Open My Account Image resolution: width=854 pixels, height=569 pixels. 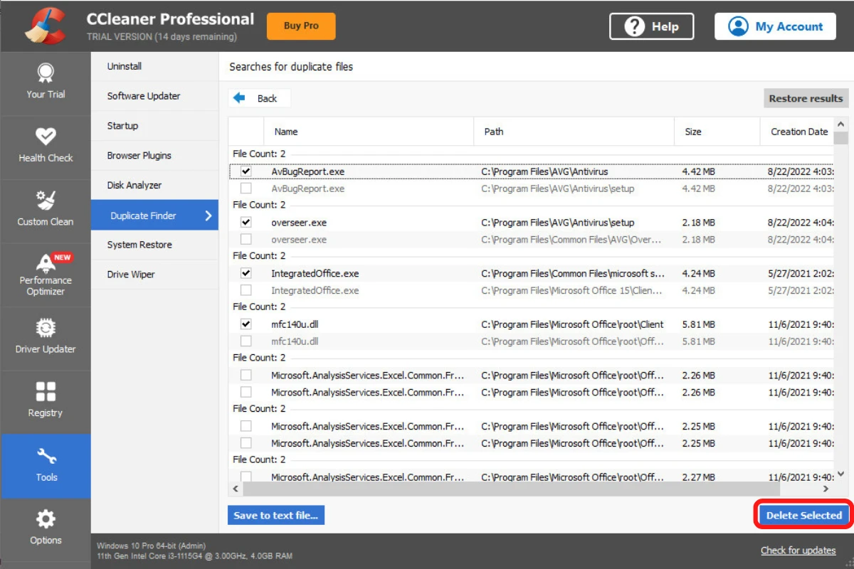pos(775,26)
